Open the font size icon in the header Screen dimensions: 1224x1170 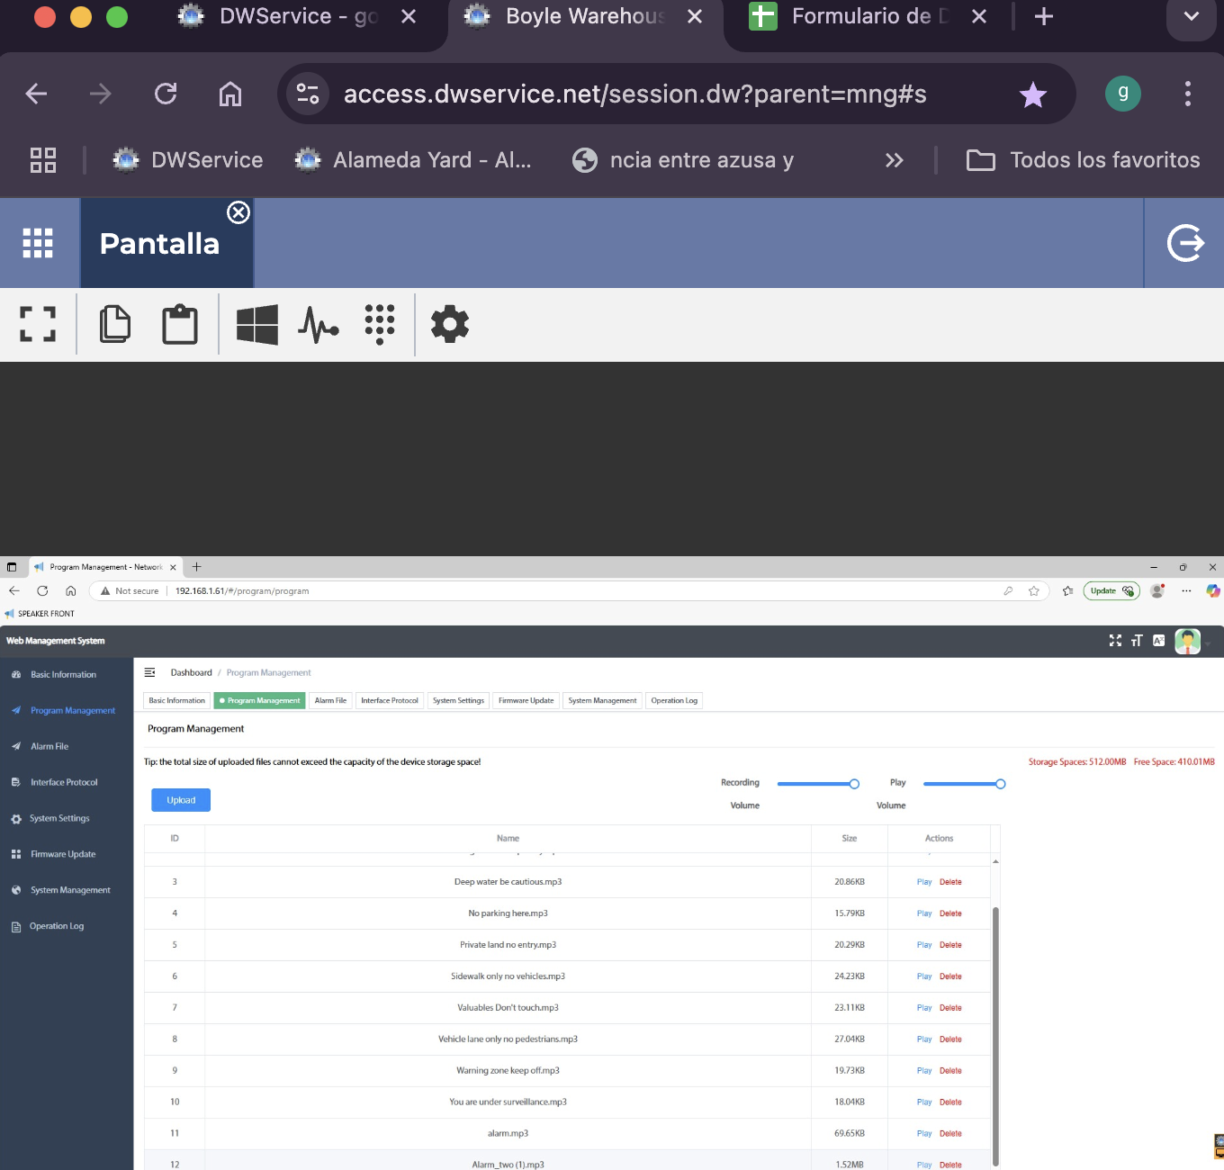tap(1137, 641)
